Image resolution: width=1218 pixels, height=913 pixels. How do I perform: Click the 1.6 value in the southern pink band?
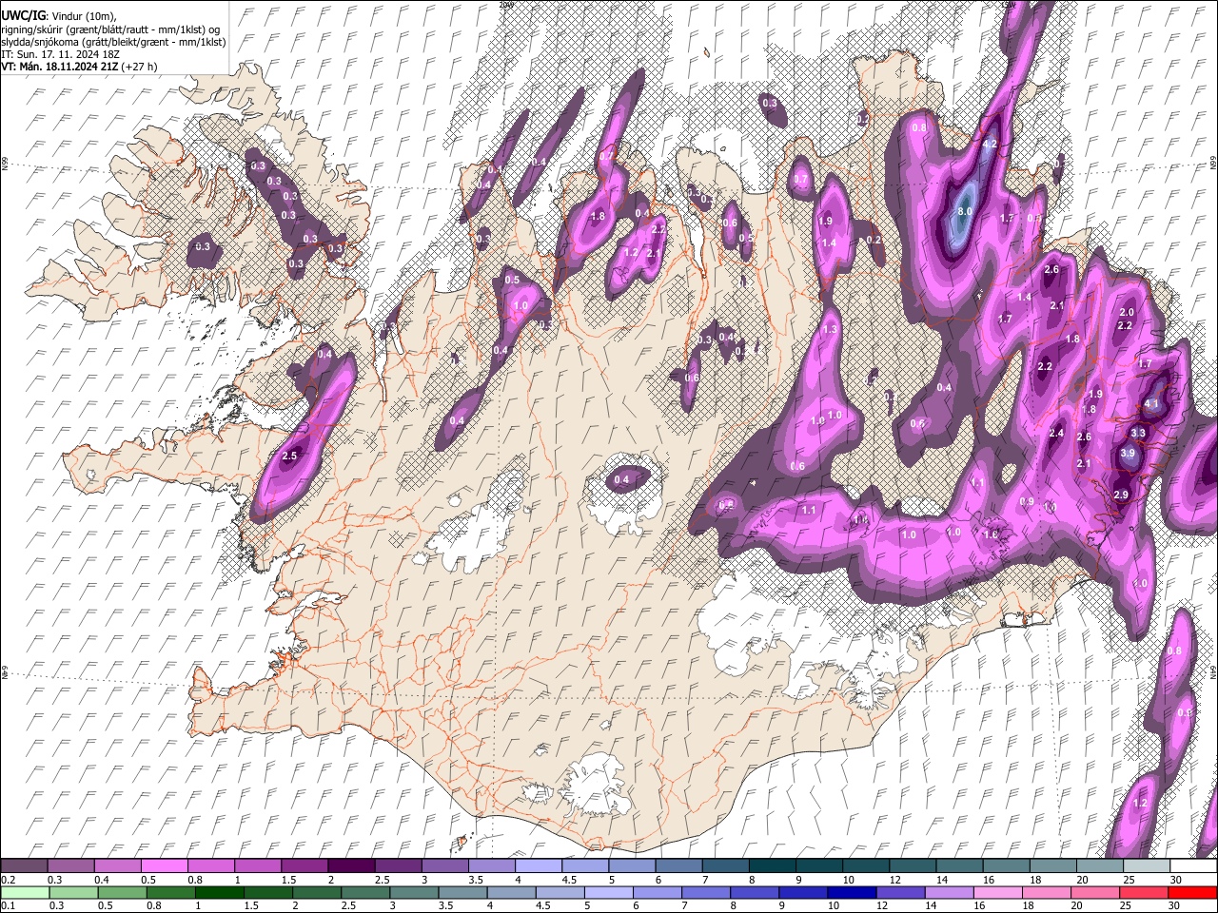(x=991, y=534)
